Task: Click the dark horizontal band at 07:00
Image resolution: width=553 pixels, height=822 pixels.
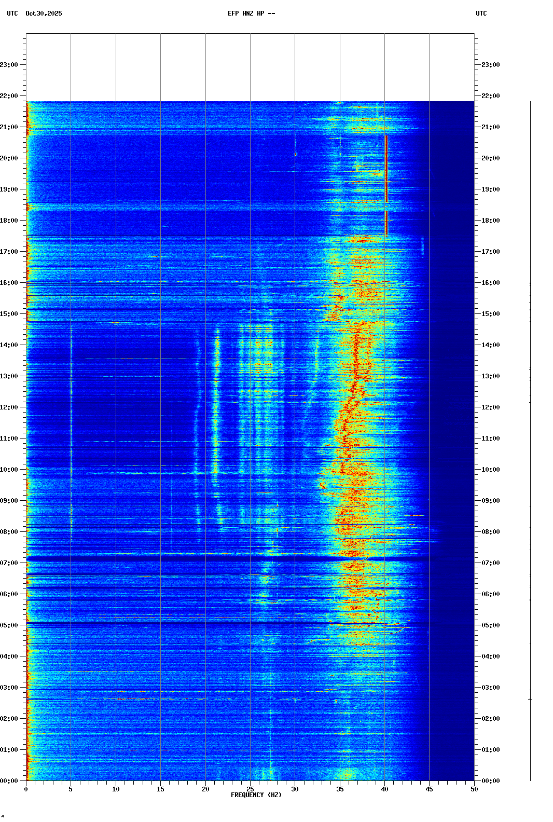Action: 208,558
